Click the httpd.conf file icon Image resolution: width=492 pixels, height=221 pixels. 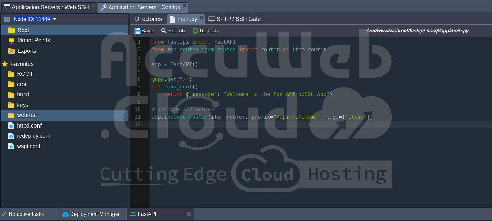pos(11,126)
